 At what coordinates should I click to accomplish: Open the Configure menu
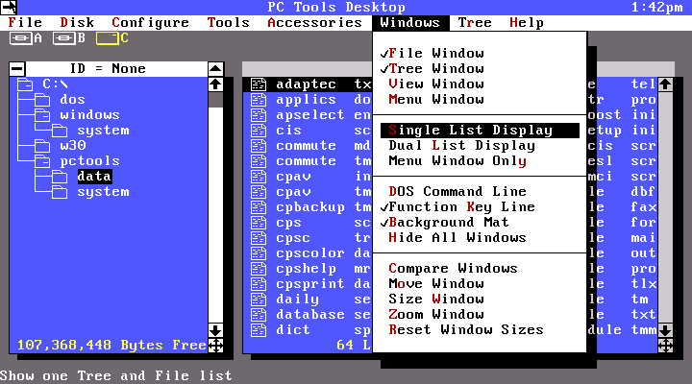pyautogui.click(x=149, y=22)
